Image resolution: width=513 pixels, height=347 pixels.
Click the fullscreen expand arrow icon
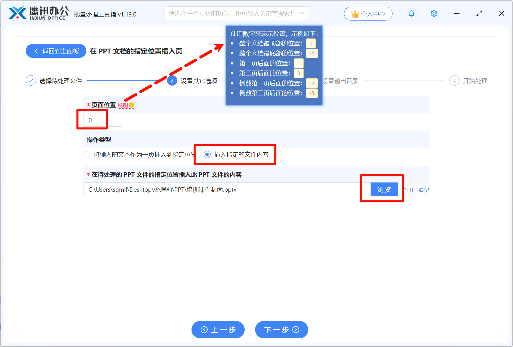(479, 13)
